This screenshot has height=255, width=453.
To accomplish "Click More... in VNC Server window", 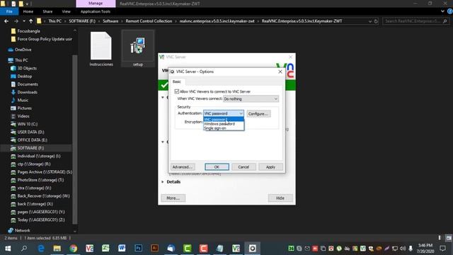I will pyautogui.click(x=173, y=198).
